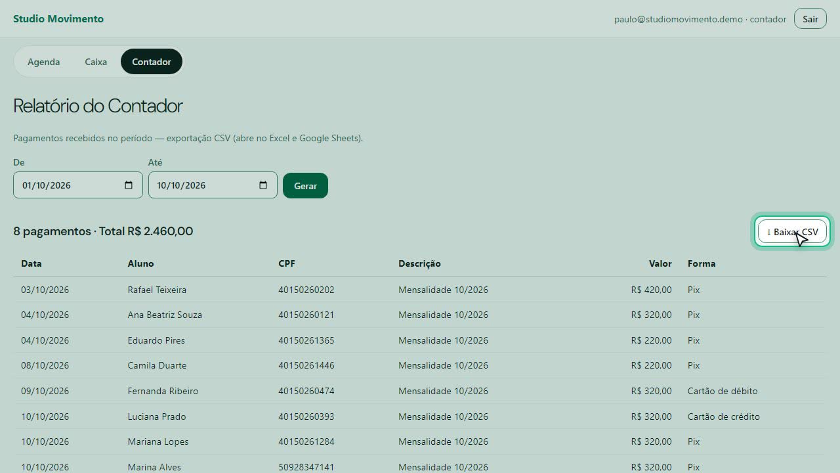The width and height of the screenshot is (840, 473).
Task: Switch to the Agenda tab
Action: (x=43, y=62)
